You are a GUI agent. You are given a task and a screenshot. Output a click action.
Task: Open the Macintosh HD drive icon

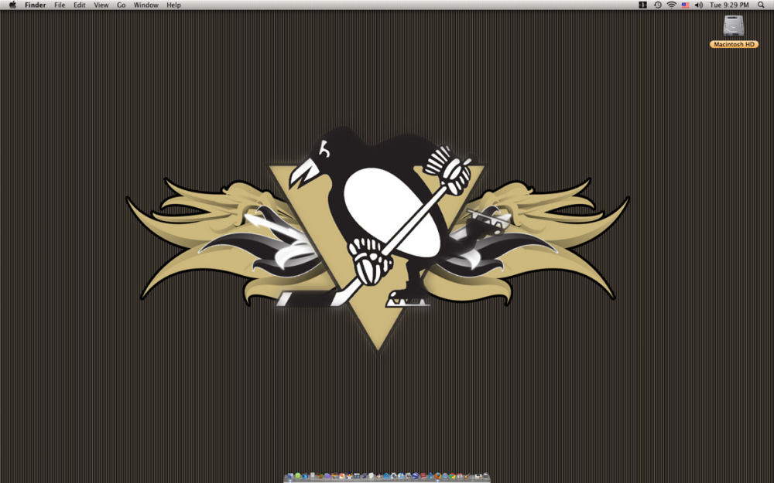pos(734,29)
